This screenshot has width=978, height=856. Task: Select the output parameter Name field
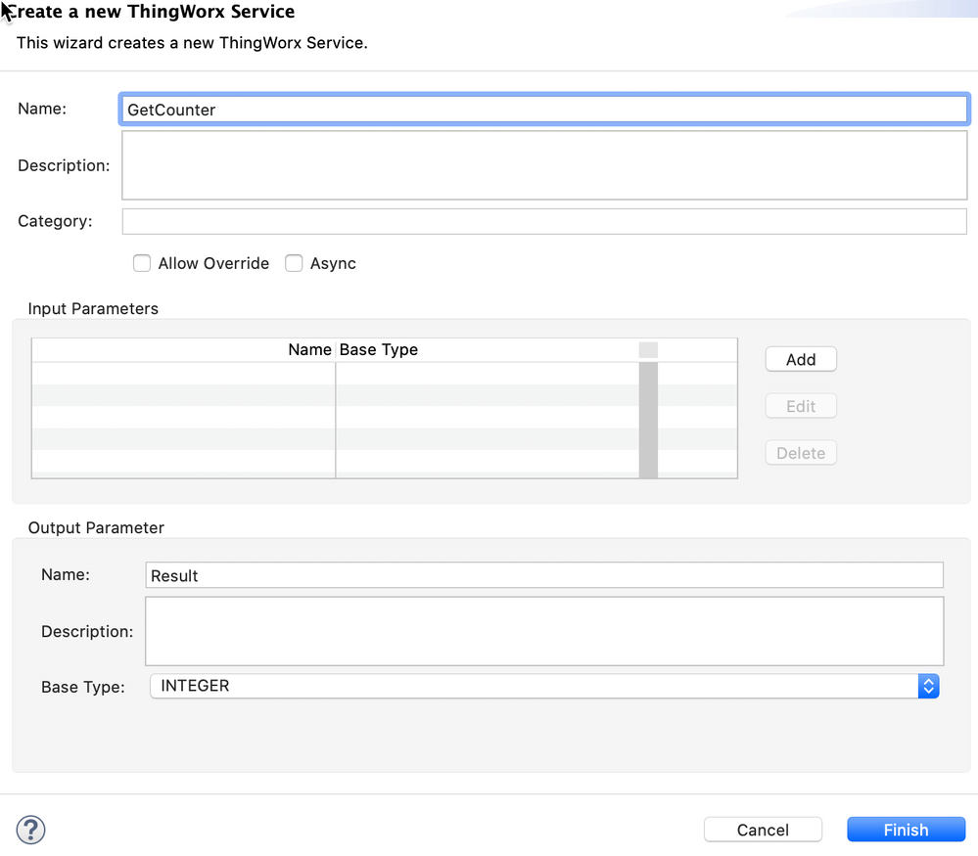click(x=544, y=575)
